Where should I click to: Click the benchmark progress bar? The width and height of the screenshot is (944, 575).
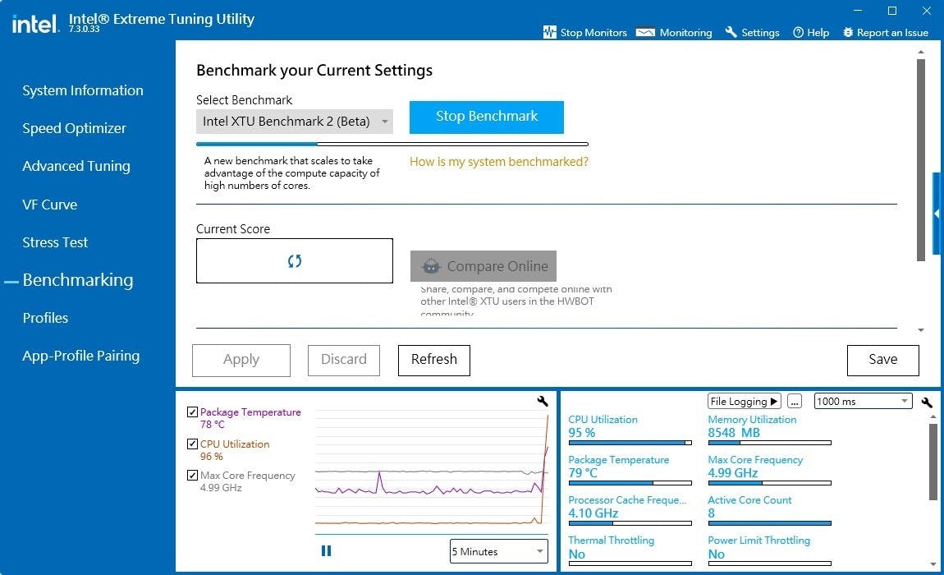392,144
